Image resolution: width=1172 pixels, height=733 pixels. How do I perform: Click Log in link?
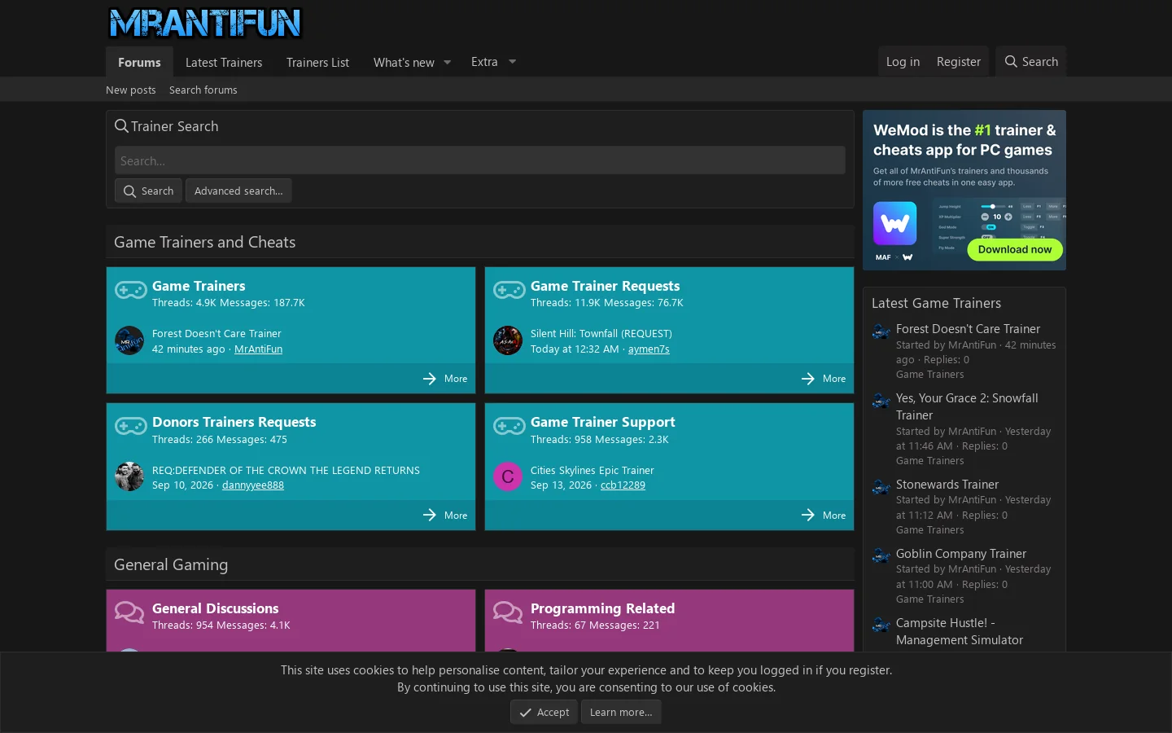[x=903, y=62]
